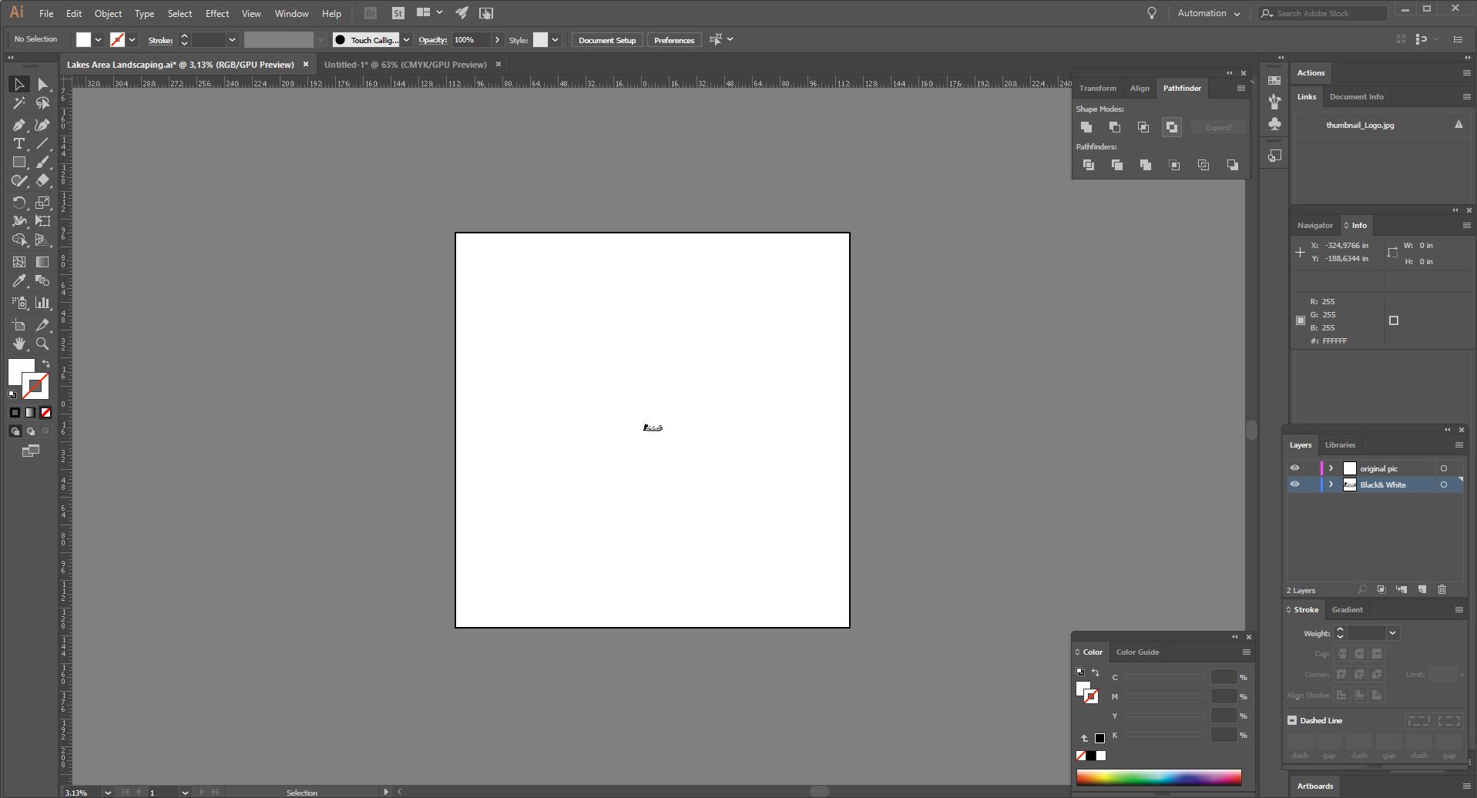1477x798 pixels.
Task: Open the Touch Calligraphic brush dropdown
Action: [406, 40]
